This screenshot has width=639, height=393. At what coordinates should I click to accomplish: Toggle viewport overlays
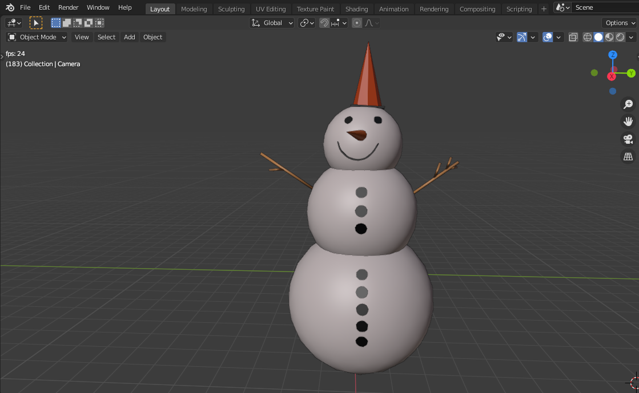(548, 37)
